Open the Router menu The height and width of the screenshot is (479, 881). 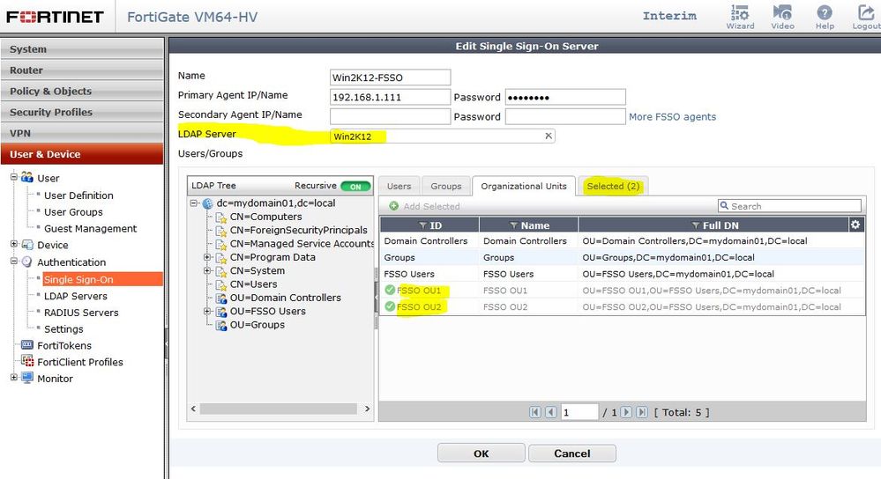[x=82, y=70]
